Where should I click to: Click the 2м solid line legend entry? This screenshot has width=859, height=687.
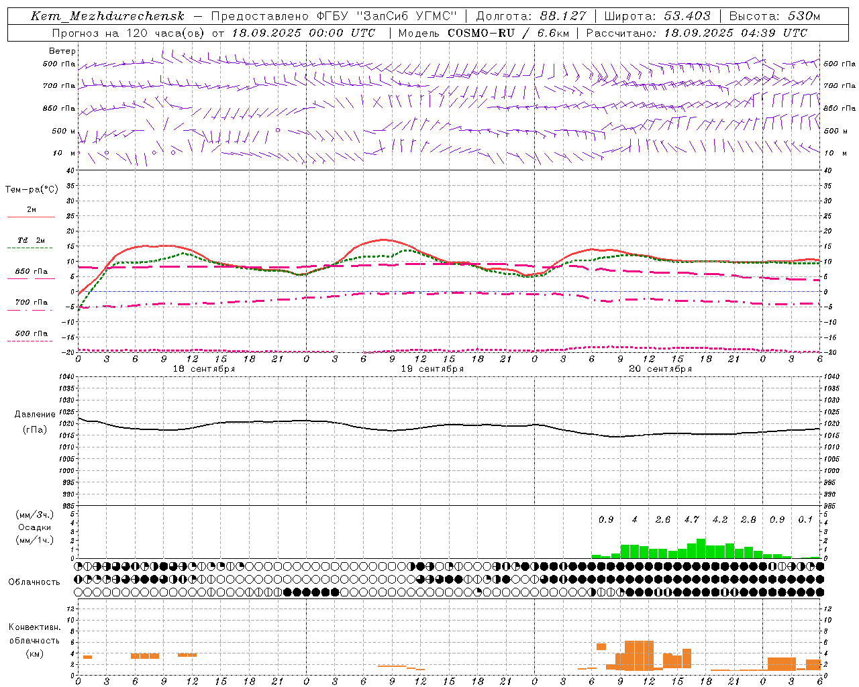(32, 210)
